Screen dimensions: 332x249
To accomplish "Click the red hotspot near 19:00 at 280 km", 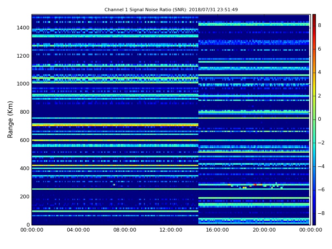I will 255,185.
